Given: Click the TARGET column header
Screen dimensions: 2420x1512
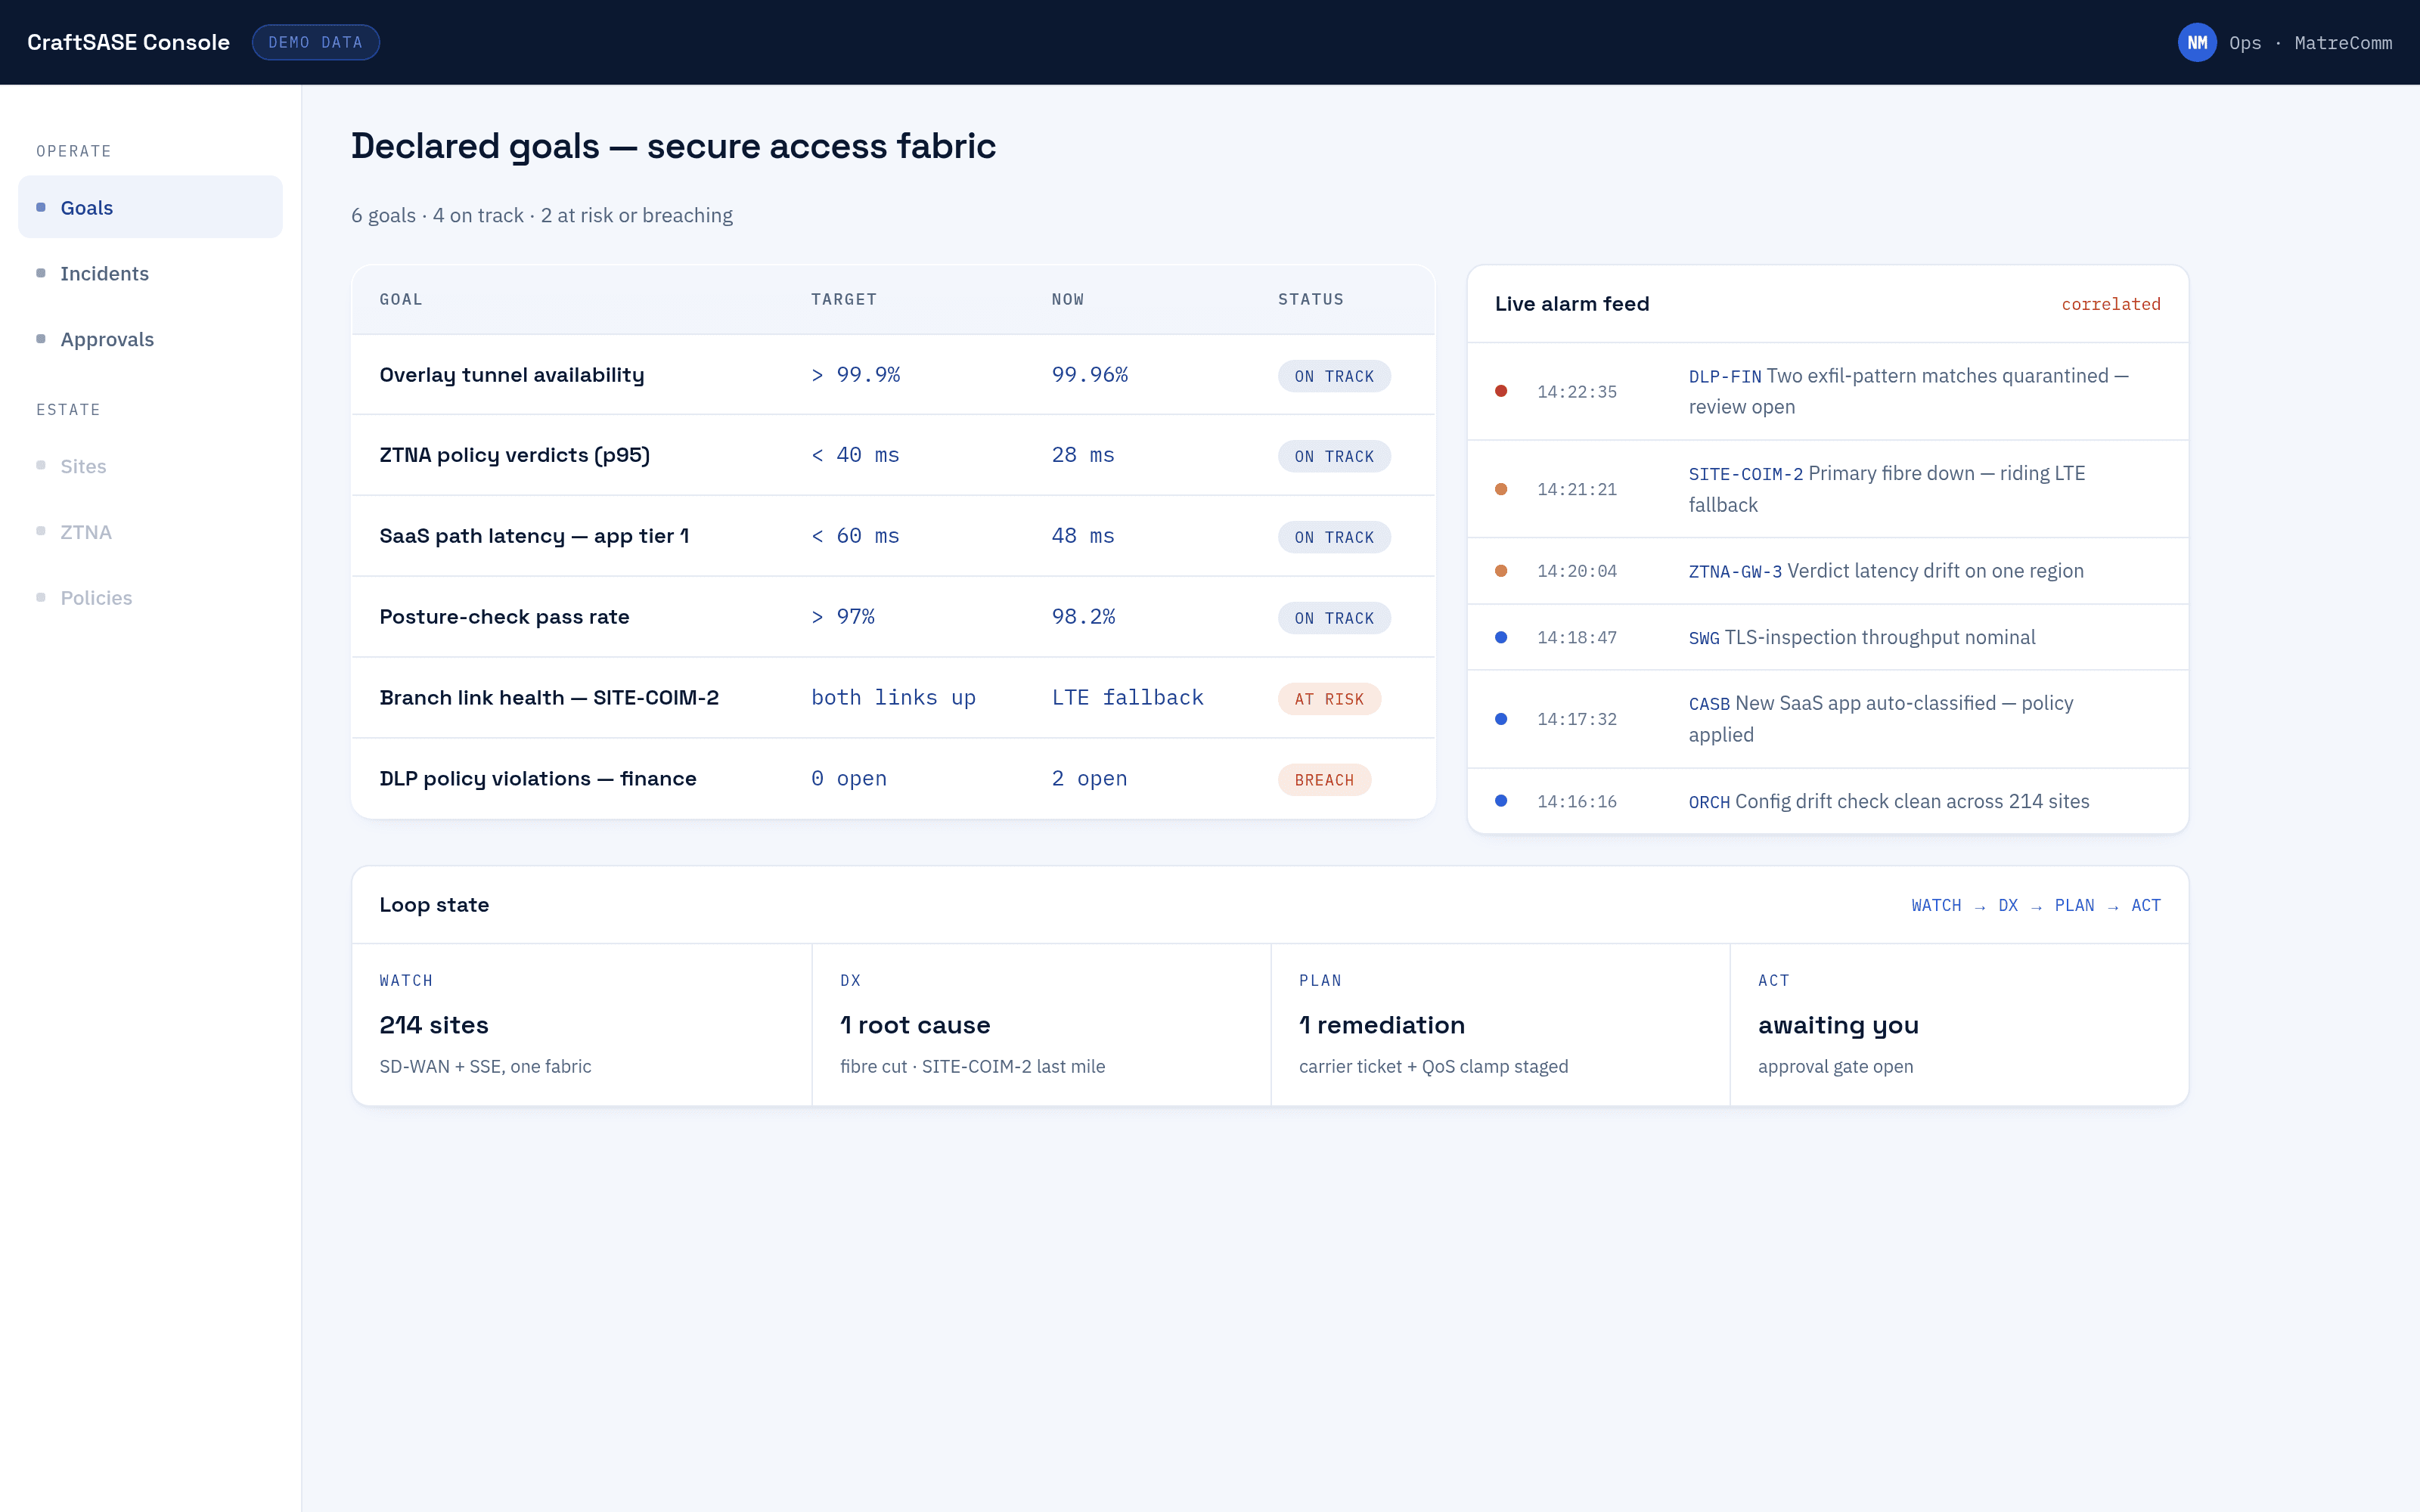Looking at the screenshot, I should [x=844, y=299].
